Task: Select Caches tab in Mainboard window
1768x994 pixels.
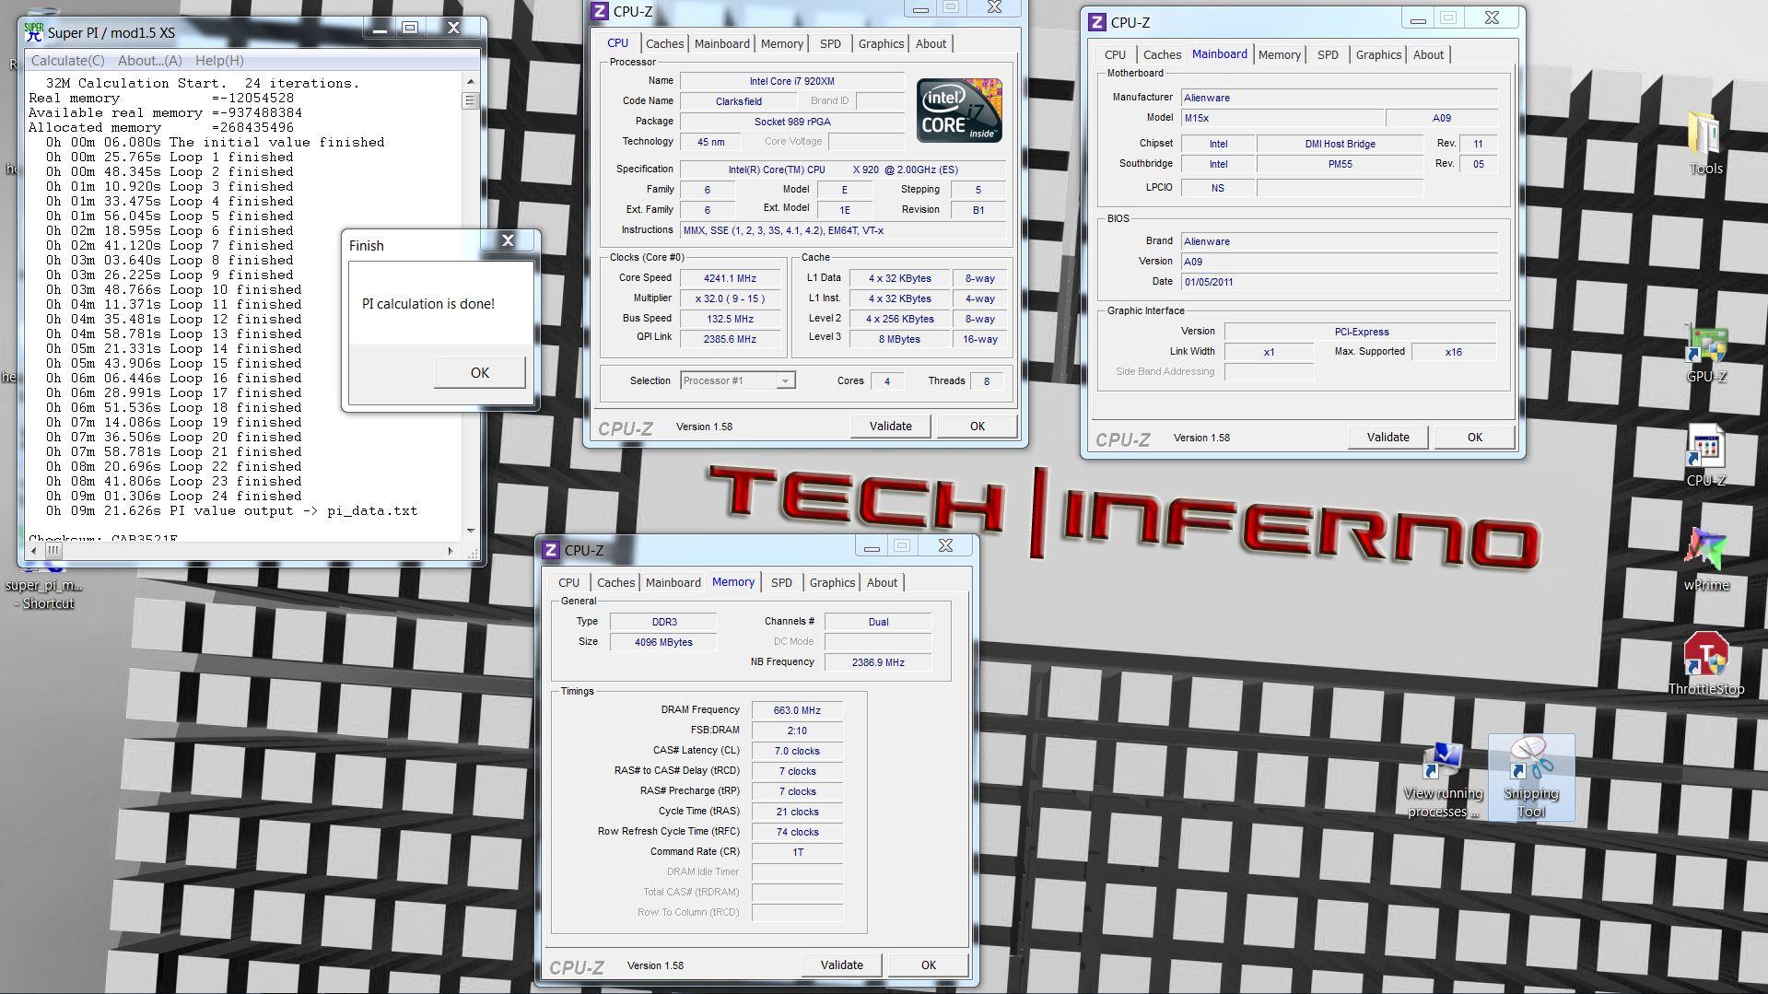Action: coord(1162,54)
